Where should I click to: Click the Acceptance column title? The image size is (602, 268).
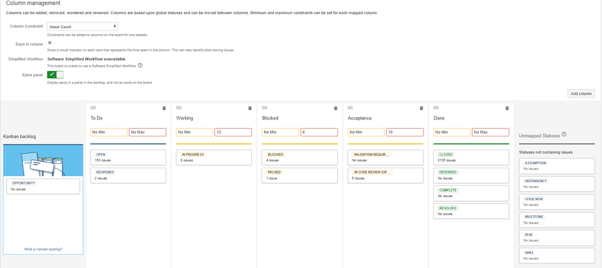point(359,118)
